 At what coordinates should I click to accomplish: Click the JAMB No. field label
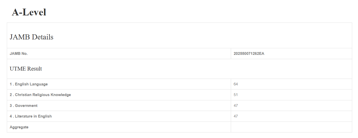coord(19,54)
